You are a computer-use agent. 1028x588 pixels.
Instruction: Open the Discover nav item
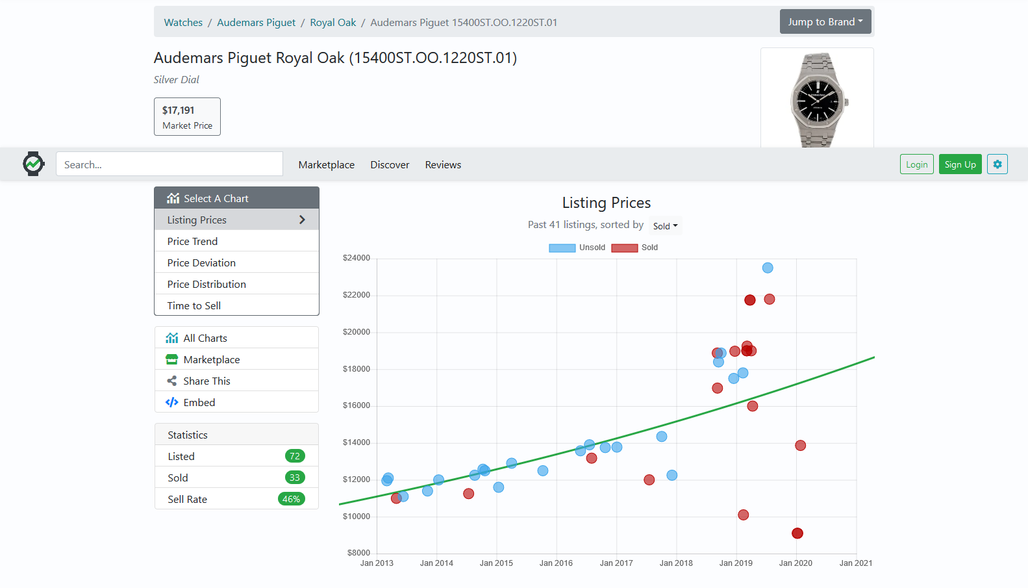(390, 165)
